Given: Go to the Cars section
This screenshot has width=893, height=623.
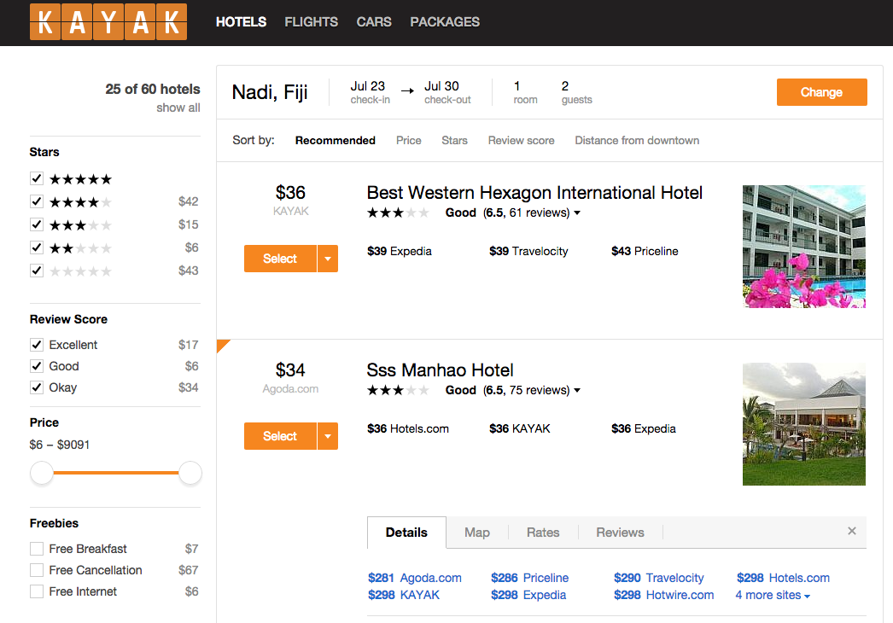Looking at the screenshot, I should point(374,21).
